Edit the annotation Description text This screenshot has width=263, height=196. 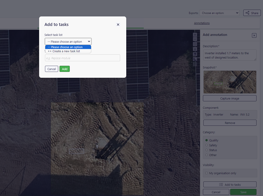pos(230,55)
